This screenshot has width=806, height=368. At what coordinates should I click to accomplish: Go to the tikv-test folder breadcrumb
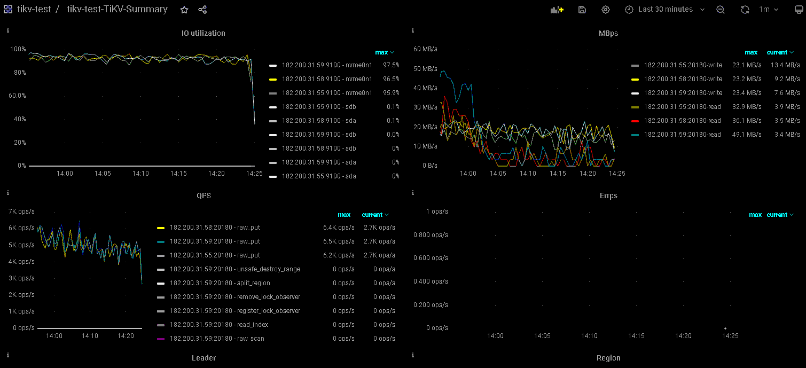click(34, 10)
